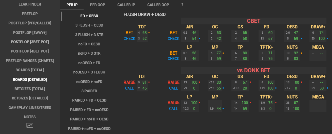
Task: Open POSTFLOP [4BET POT] section
Action: [30, 51]
